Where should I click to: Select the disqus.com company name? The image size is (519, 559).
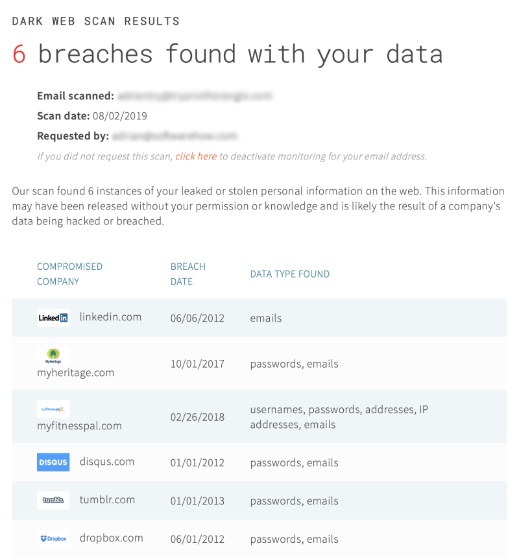107,461
